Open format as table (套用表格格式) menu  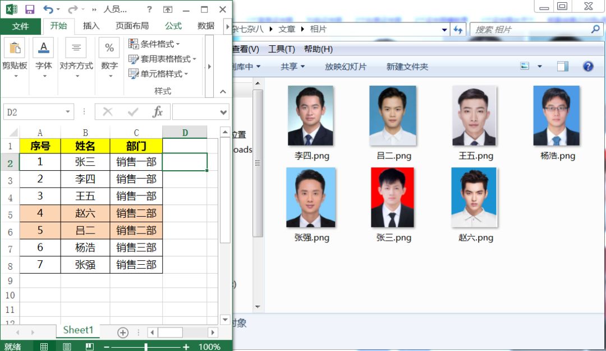[x=162, y=59]
